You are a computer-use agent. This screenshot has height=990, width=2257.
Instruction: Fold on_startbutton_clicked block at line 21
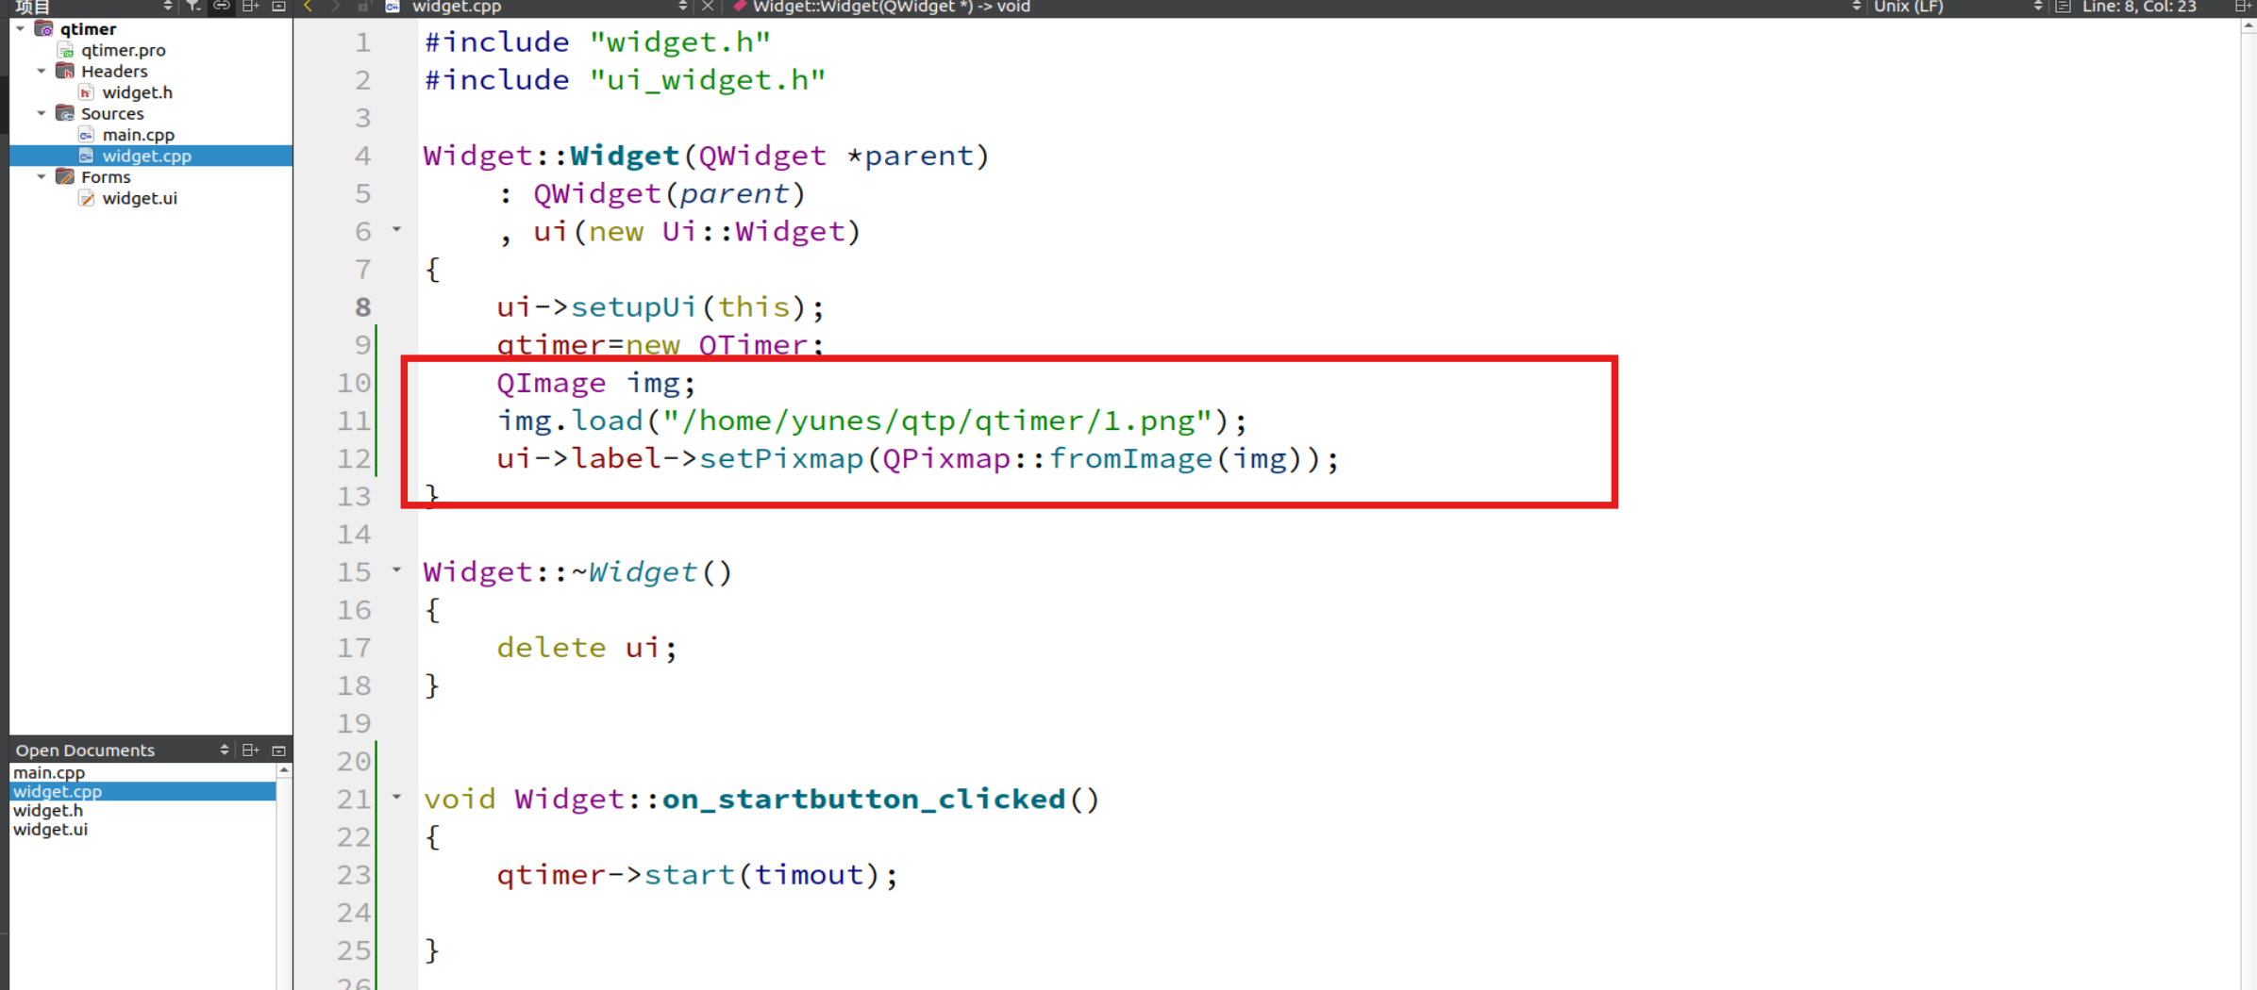(397, 797)
